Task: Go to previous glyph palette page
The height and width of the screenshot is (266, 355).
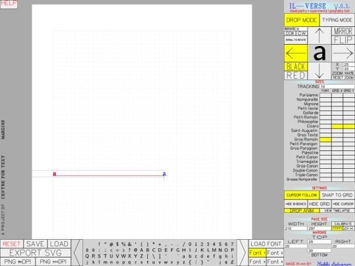Action: click(76, 253)
